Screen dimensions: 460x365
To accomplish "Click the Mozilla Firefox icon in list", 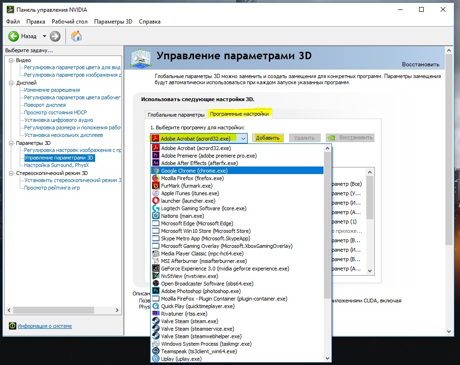I will tap(156, 178).
